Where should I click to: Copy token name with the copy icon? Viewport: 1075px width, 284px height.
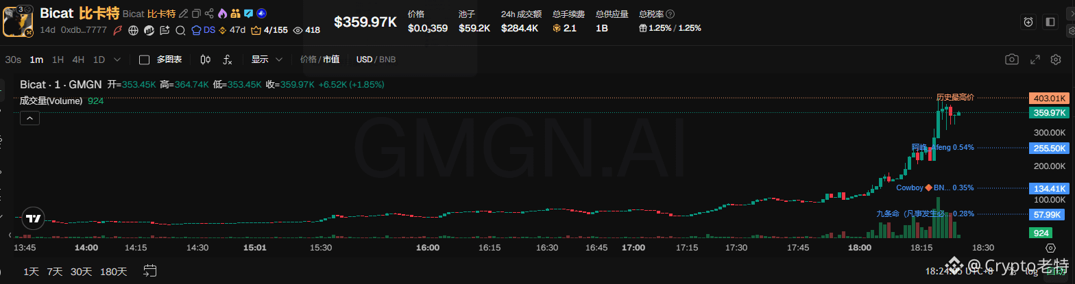pyautogui.click(x=196, y=14)
